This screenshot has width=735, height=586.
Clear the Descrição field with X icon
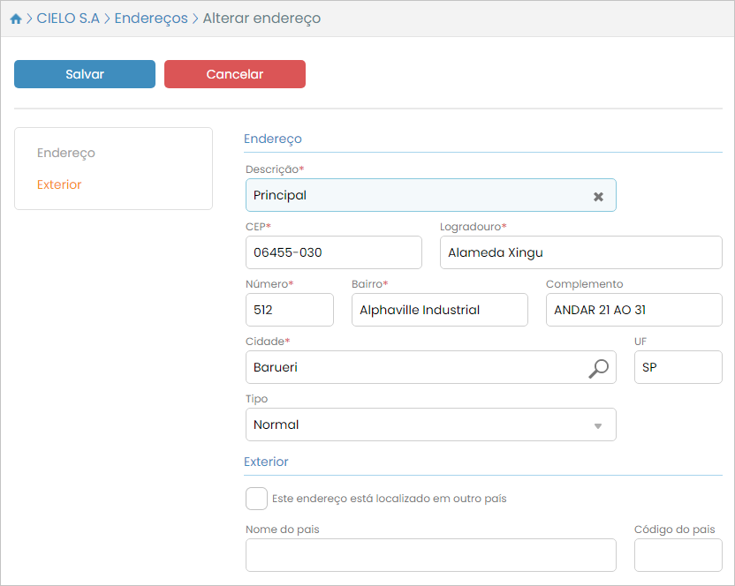pyautogui.click(x=598, y=196)
